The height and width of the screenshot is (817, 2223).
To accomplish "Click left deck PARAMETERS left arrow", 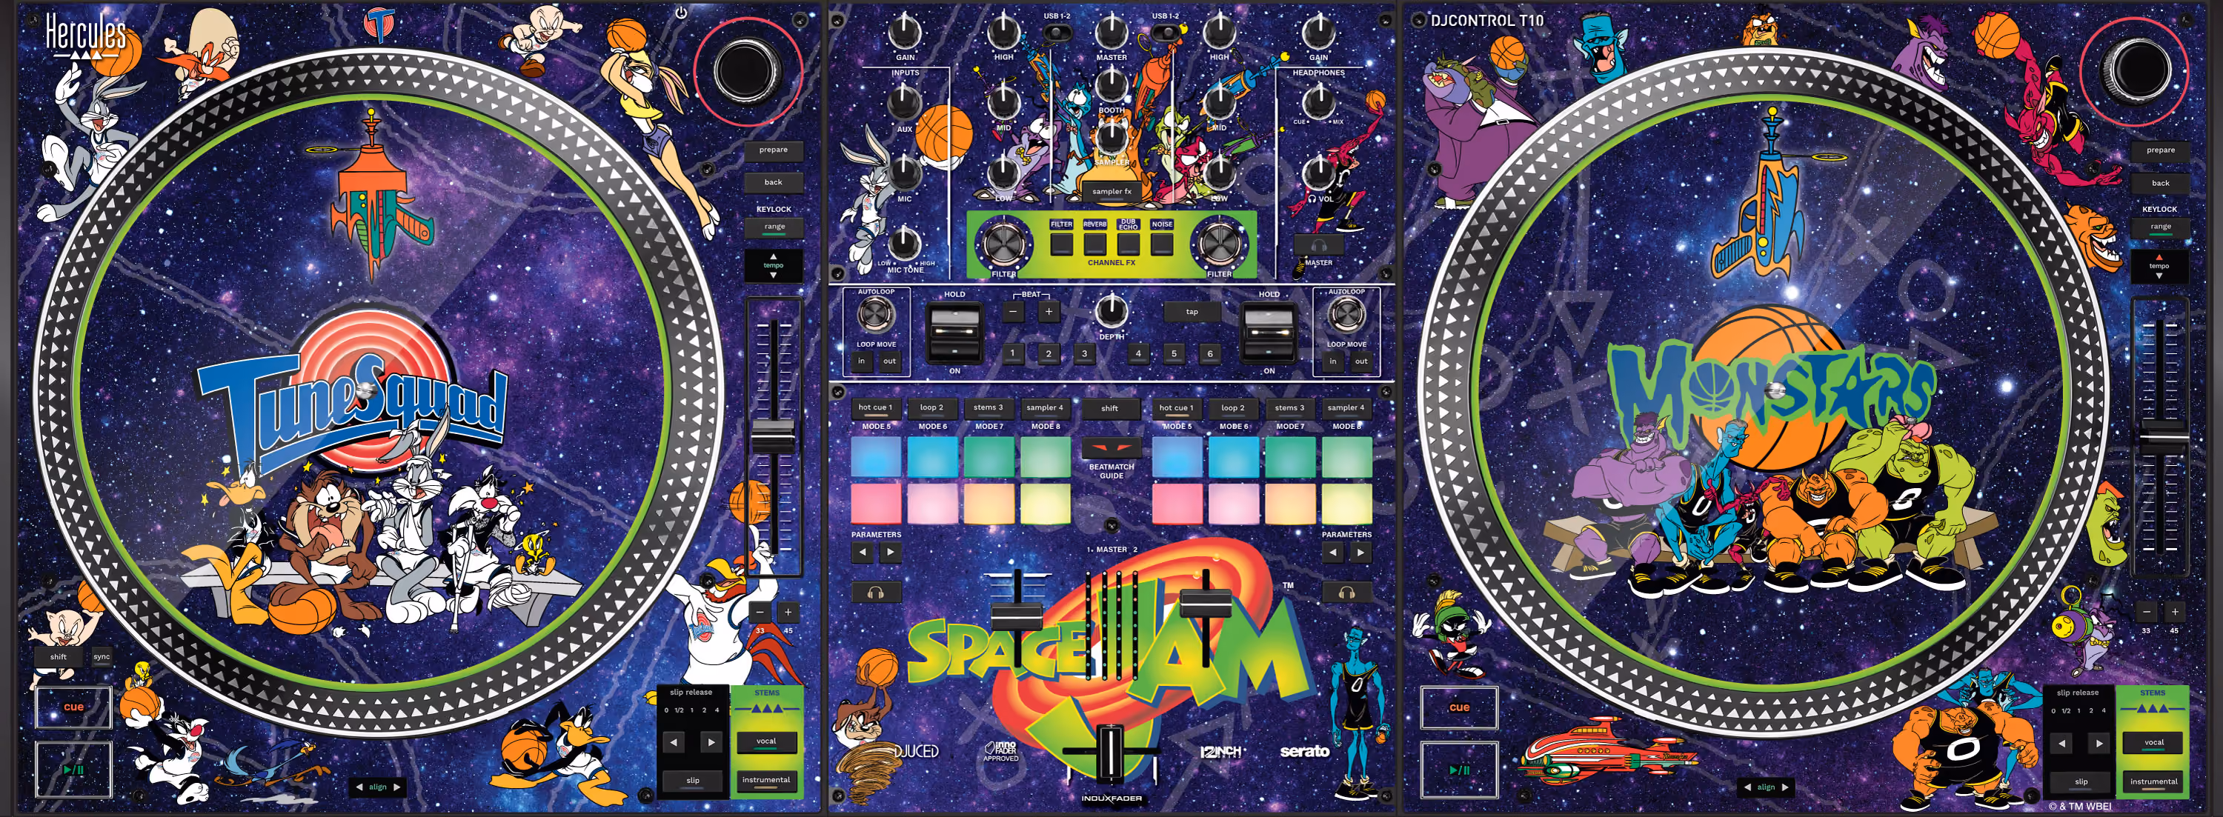I will 862,552.
